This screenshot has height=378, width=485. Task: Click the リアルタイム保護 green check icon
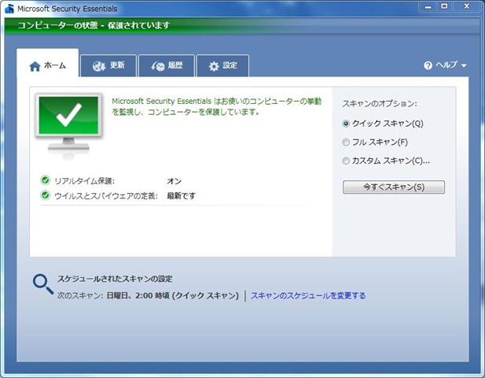coord(46,180)
